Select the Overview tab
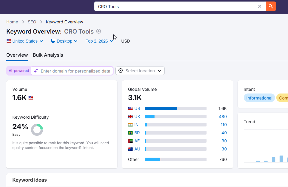The width and height of the screenshot is (288, 187). point(17,55)
